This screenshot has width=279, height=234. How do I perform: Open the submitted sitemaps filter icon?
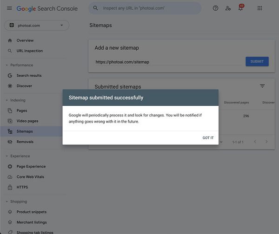[262, 86]
